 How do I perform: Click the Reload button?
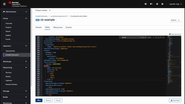48,100
